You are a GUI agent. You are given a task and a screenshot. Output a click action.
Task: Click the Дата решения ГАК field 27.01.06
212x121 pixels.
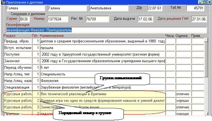[199, 19]
